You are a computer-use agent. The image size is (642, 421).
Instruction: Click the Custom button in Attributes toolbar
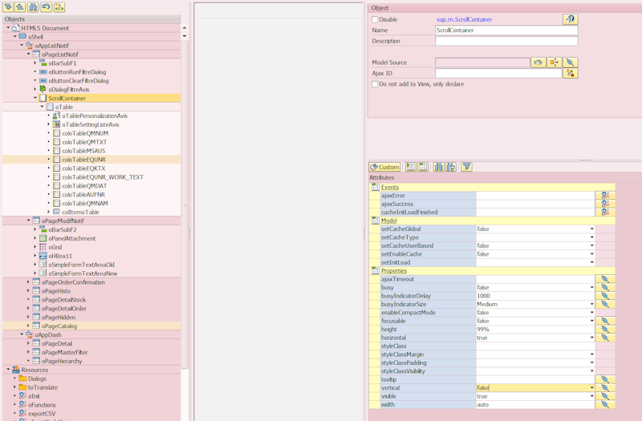[384, 167]
